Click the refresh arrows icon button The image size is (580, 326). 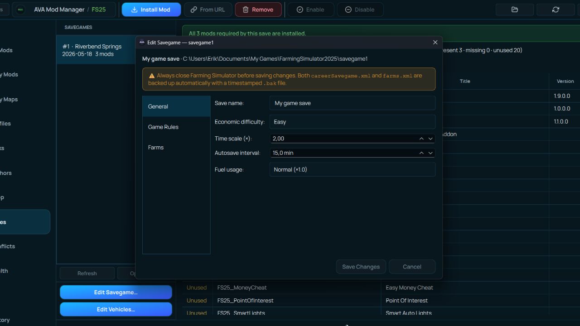556,10
